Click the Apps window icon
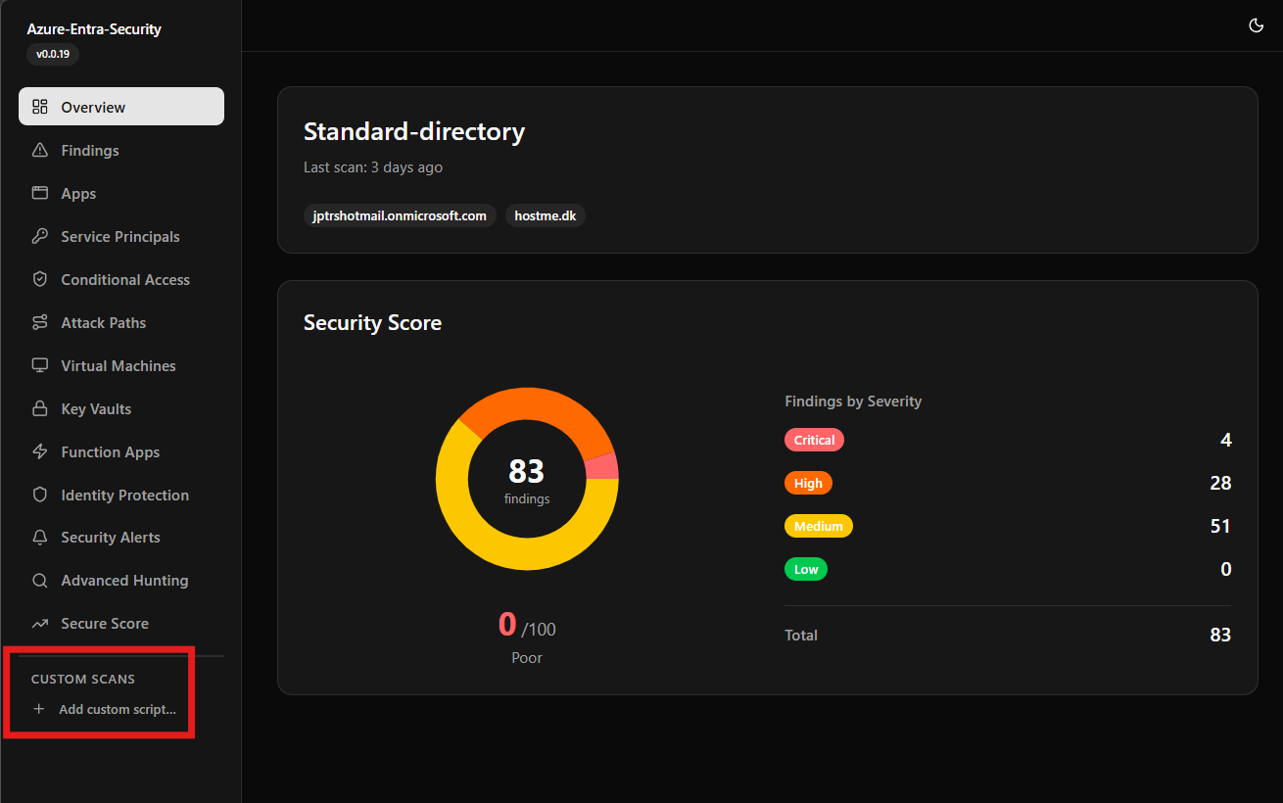1283x803 pixels. pyautogui.click(x=40, y=193)
